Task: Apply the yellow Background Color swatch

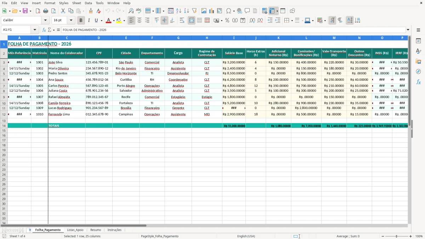Action: pyautogui.click(x=119, y=21)
